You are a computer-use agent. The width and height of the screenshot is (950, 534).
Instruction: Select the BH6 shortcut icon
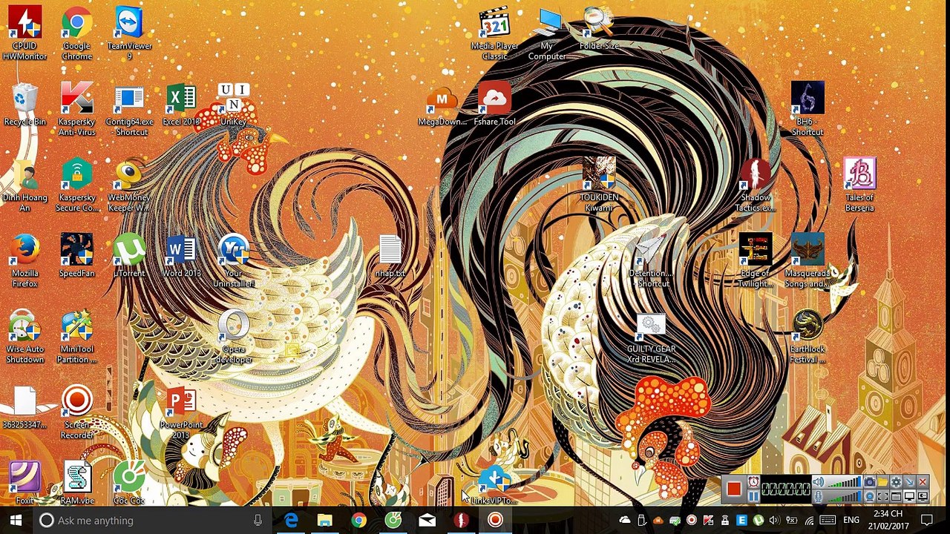[x=807, y=110]
